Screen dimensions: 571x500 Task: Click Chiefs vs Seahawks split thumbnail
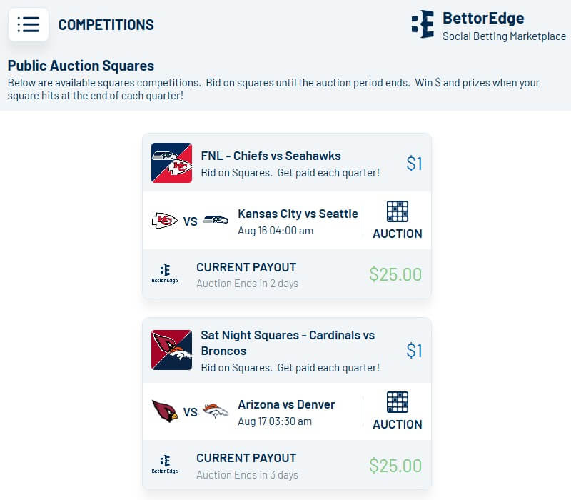click(x=171, y=163)
